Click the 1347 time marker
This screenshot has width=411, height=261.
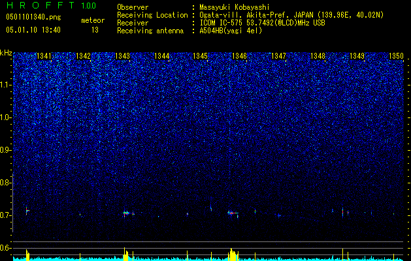coord(278,56)
